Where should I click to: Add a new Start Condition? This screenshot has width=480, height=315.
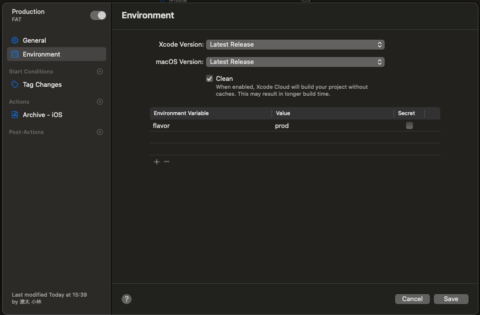click(99, 71)
